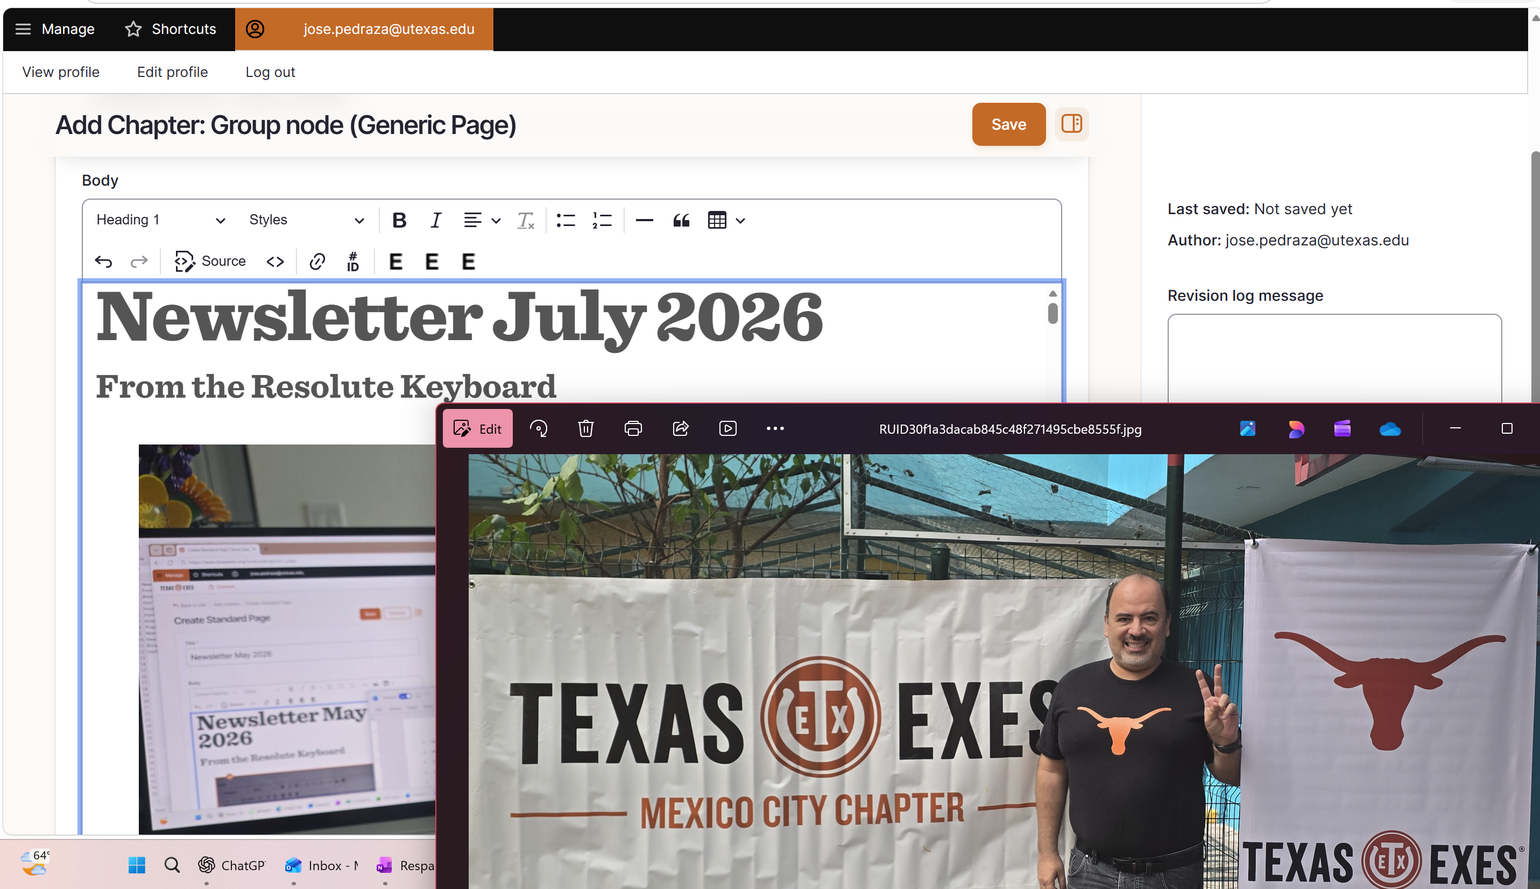Viewport: 1540px width, 889px height.
Task: Focus the Revision log message field
Action: coord(1334,358)
